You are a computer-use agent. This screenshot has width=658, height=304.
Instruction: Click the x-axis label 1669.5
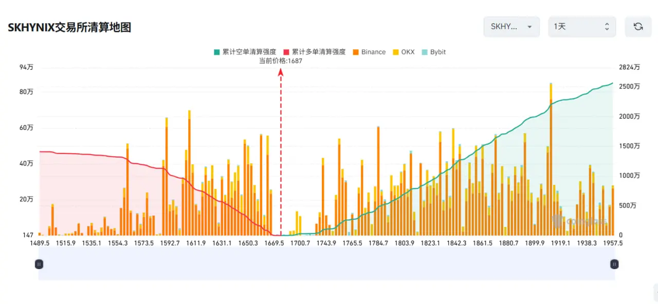click(x=275, y=243)
